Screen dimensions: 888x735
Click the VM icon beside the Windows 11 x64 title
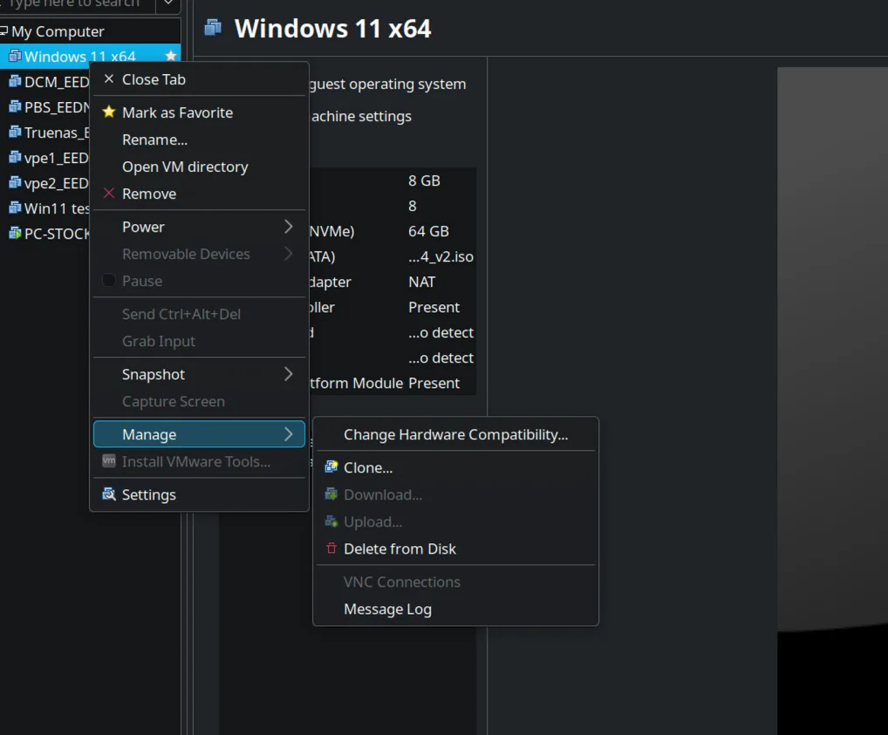(x=213, y=27)
